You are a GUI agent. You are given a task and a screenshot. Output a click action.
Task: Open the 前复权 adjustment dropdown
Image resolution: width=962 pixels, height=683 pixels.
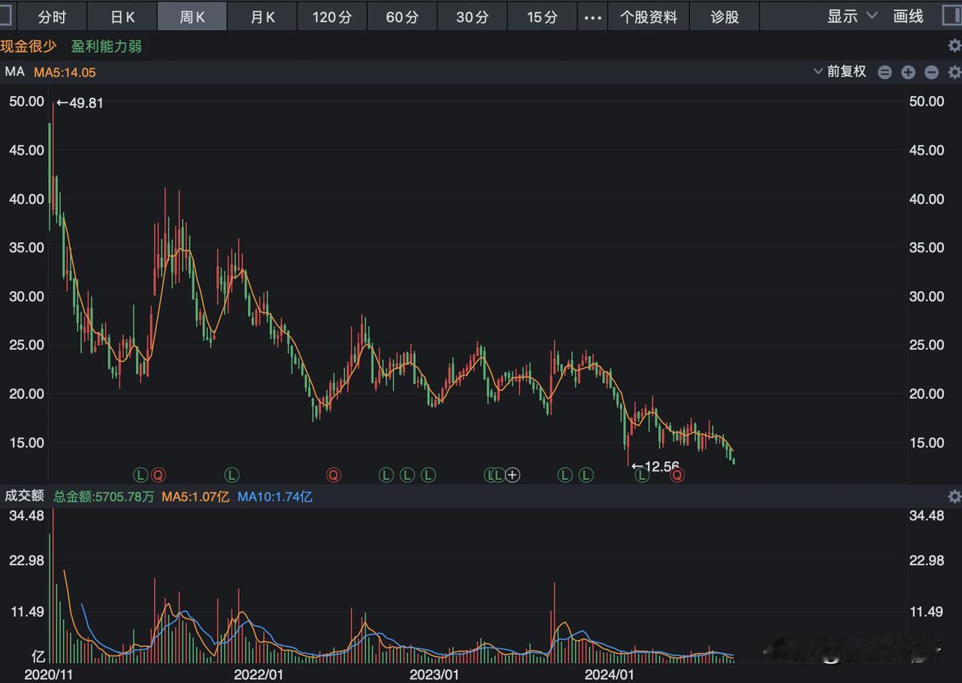tap(840, 72)
